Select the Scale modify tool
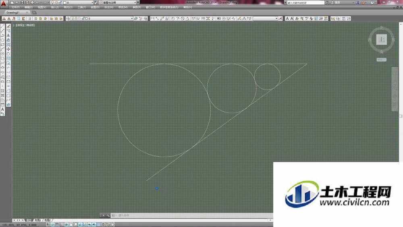 (x=8, y=58)
